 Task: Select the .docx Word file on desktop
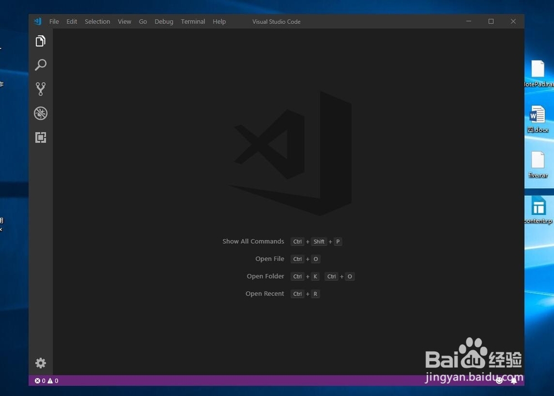click(538, 120)
